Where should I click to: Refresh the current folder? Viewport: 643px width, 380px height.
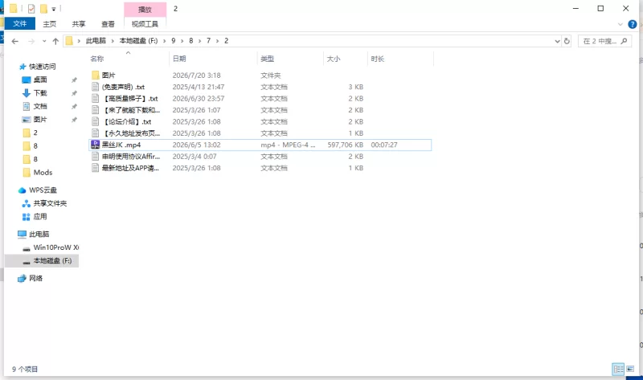tap(567, 41)
